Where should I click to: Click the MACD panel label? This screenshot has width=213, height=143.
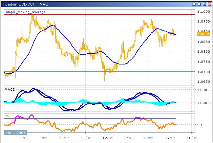[x=9, y=89]
